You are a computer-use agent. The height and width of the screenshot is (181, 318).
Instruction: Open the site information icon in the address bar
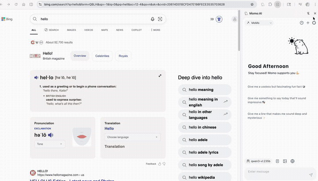coord(40,4)
